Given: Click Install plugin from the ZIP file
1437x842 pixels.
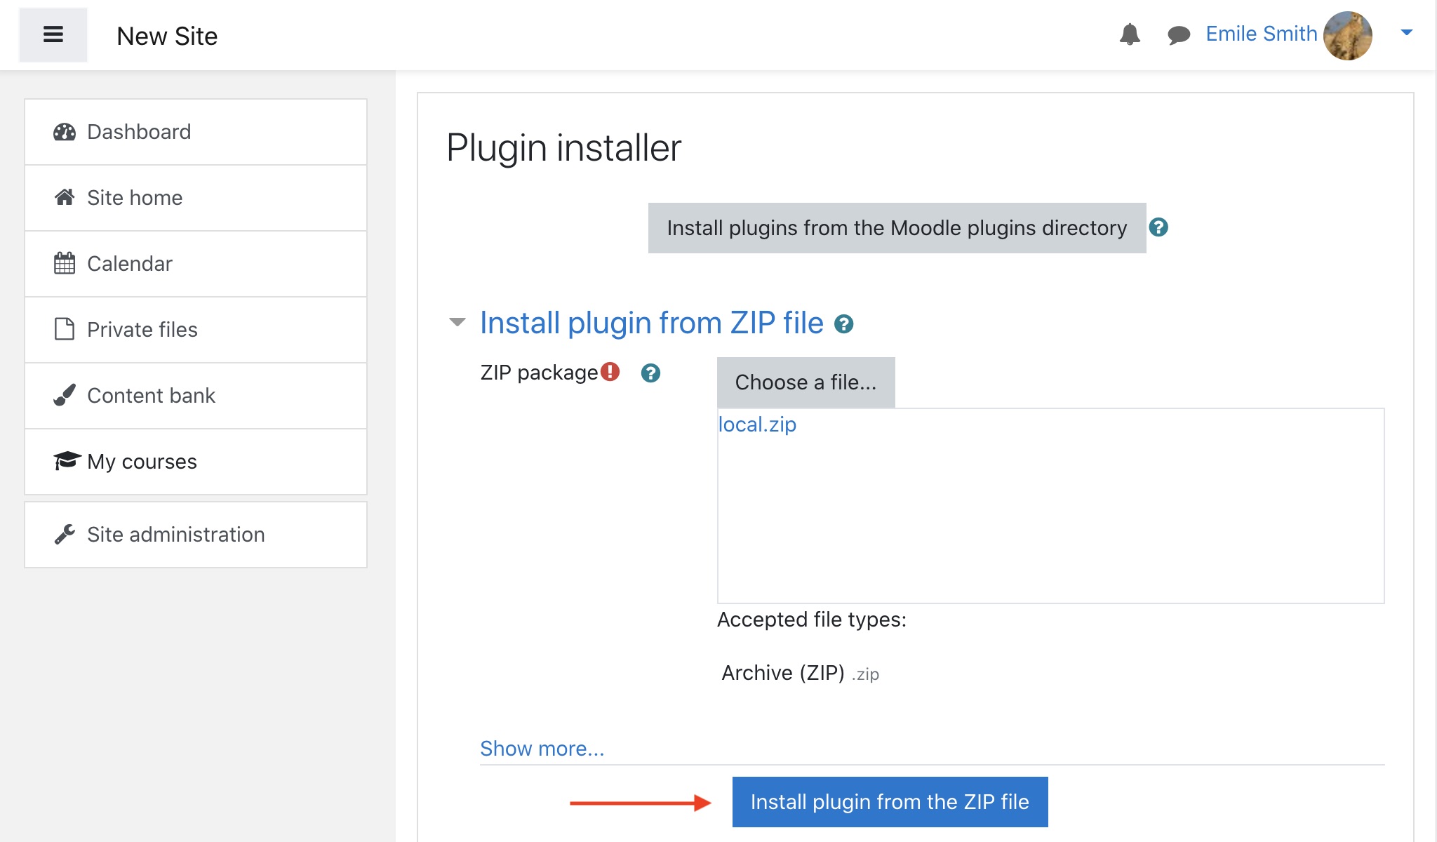Looking at the screenshot, I should coord(890,802).
